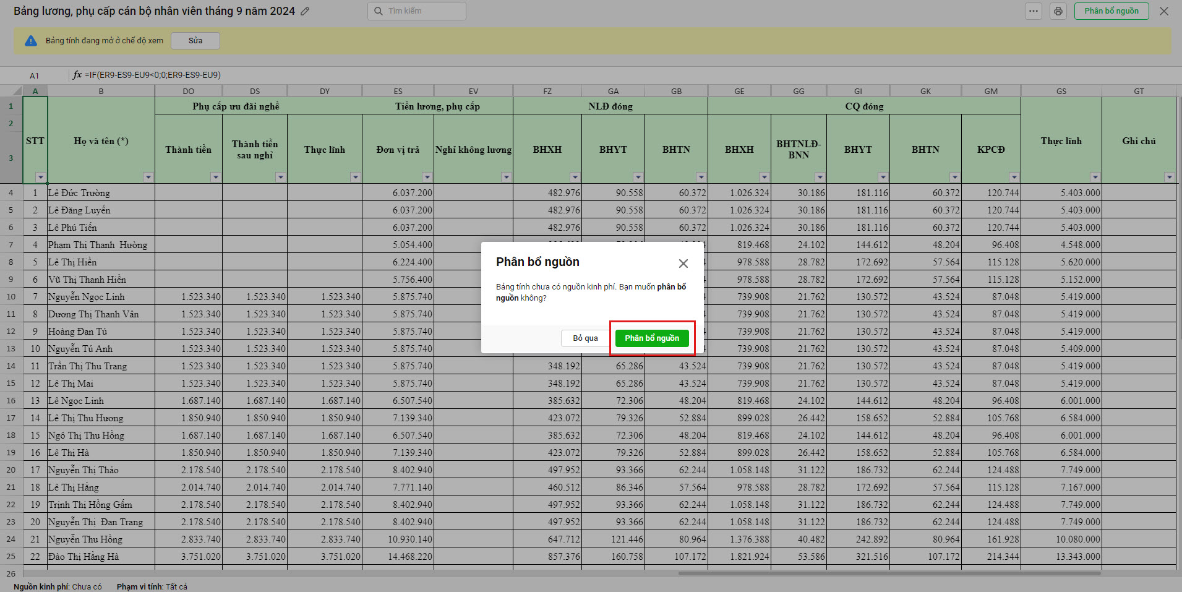Confirm with green Phân bổ nguồn button
This screenshot has width=1182, height=592.
tap(652, 338)
